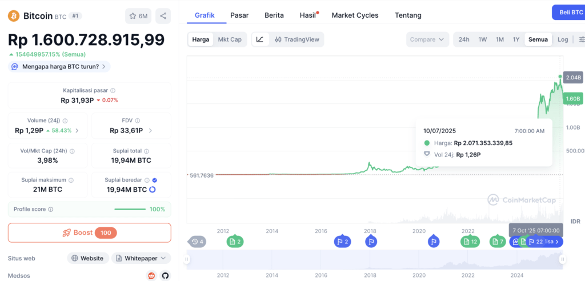Switch chart to Mkt Cap
This screenshot has width=585, height=281.
pyautogui.click(x=230, y=39)
